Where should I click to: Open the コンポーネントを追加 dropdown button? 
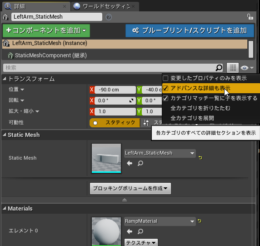(x=46, y=30)
